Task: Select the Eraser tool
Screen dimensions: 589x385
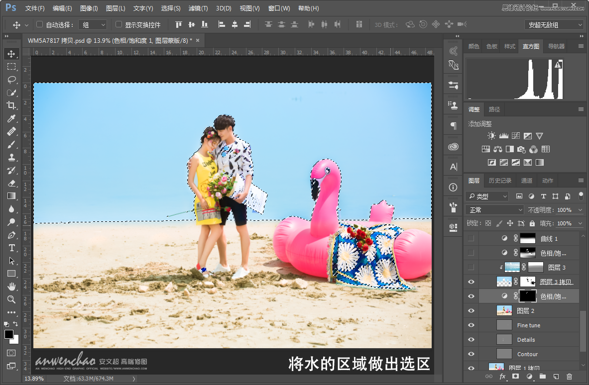Action: [11, 183]
